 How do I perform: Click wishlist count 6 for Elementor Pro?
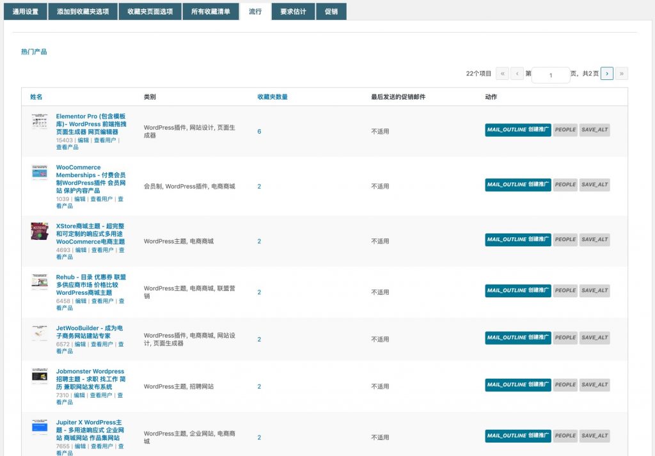[259, 132]
